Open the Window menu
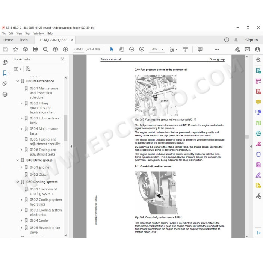The image size is (263, 263). (39, 33)
